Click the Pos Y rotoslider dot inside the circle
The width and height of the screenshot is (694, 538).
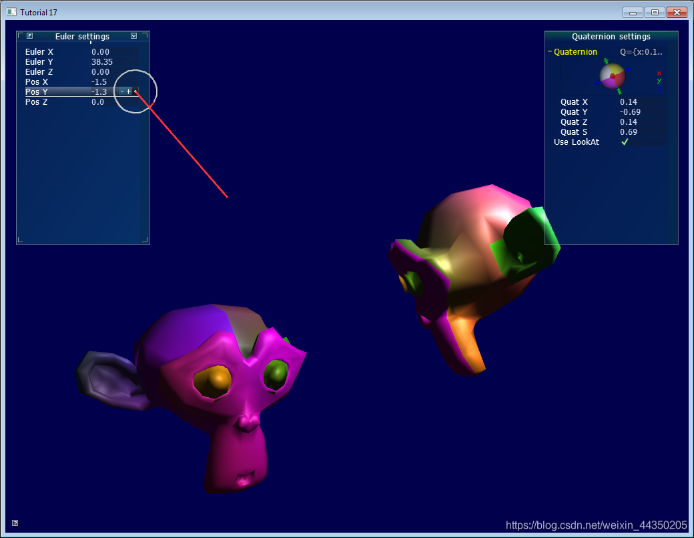coord(135,91)
